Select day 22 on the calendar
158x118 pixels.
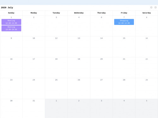pyautogui.click(x=147, y=68)
